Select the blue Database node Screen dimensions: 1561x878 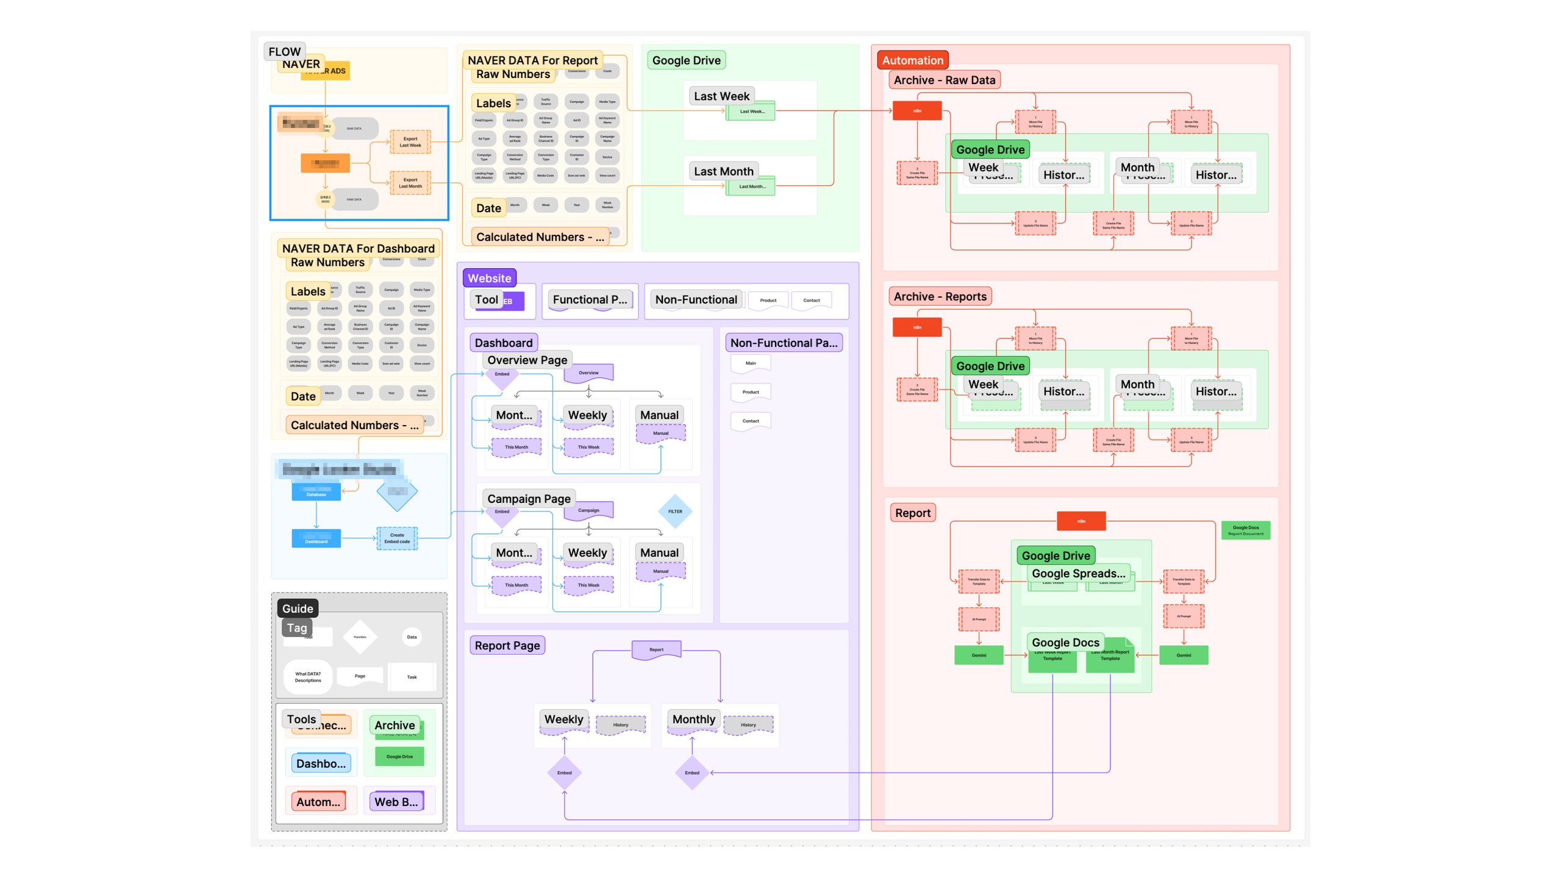point(316,491)
